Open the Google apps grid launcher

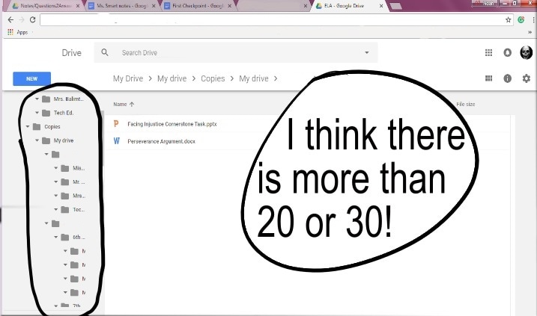[x=488, y=53]
